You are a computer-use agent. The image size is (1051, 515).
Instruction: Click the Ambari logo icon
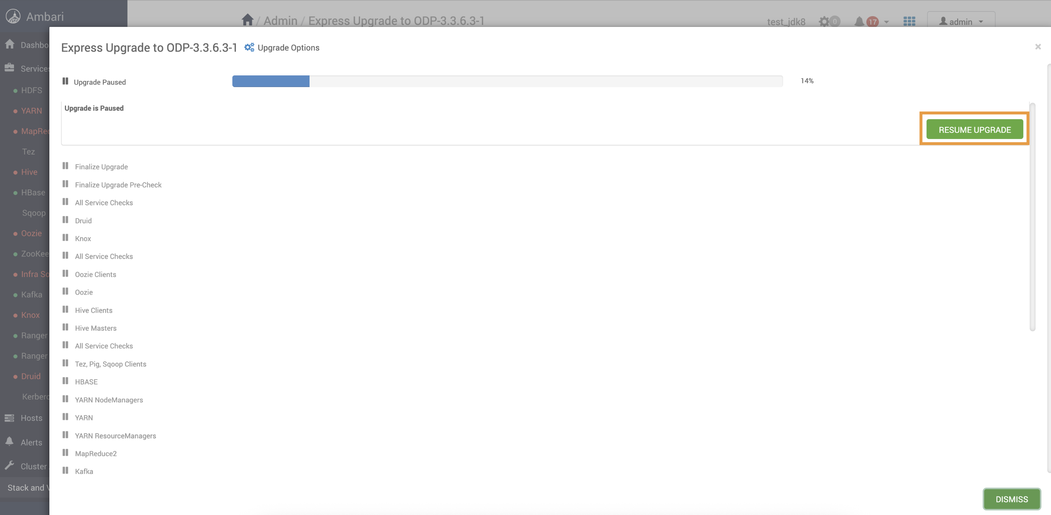click(x=13, y=16)
